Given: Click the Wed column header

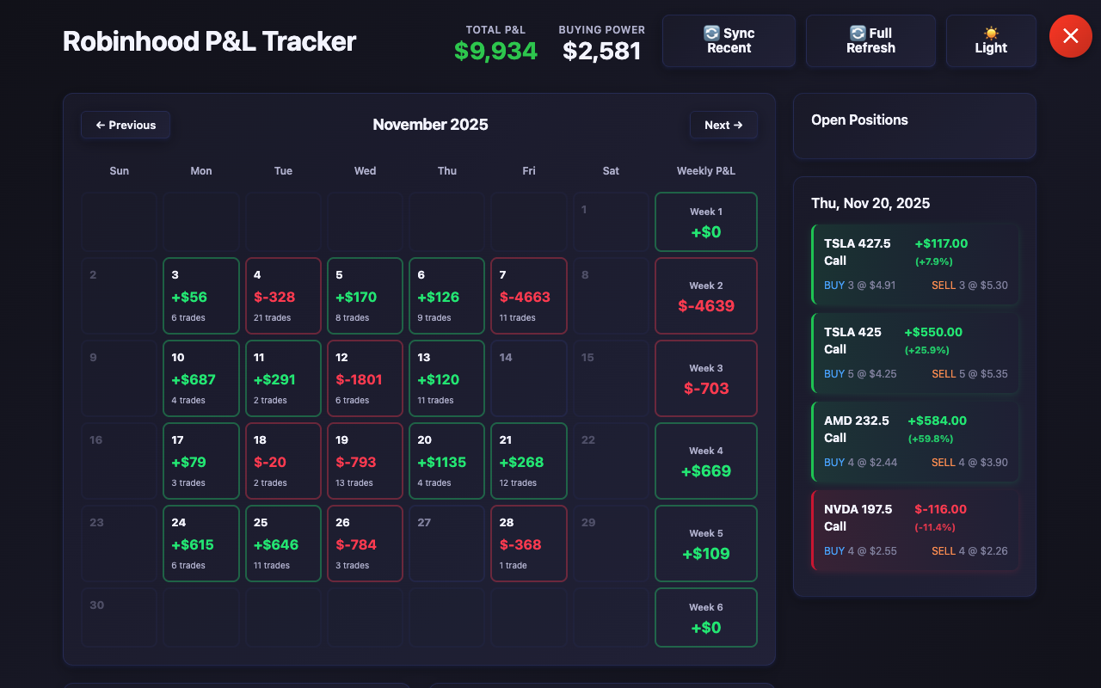Looking at the screenshot, I should tap(365, 170).
